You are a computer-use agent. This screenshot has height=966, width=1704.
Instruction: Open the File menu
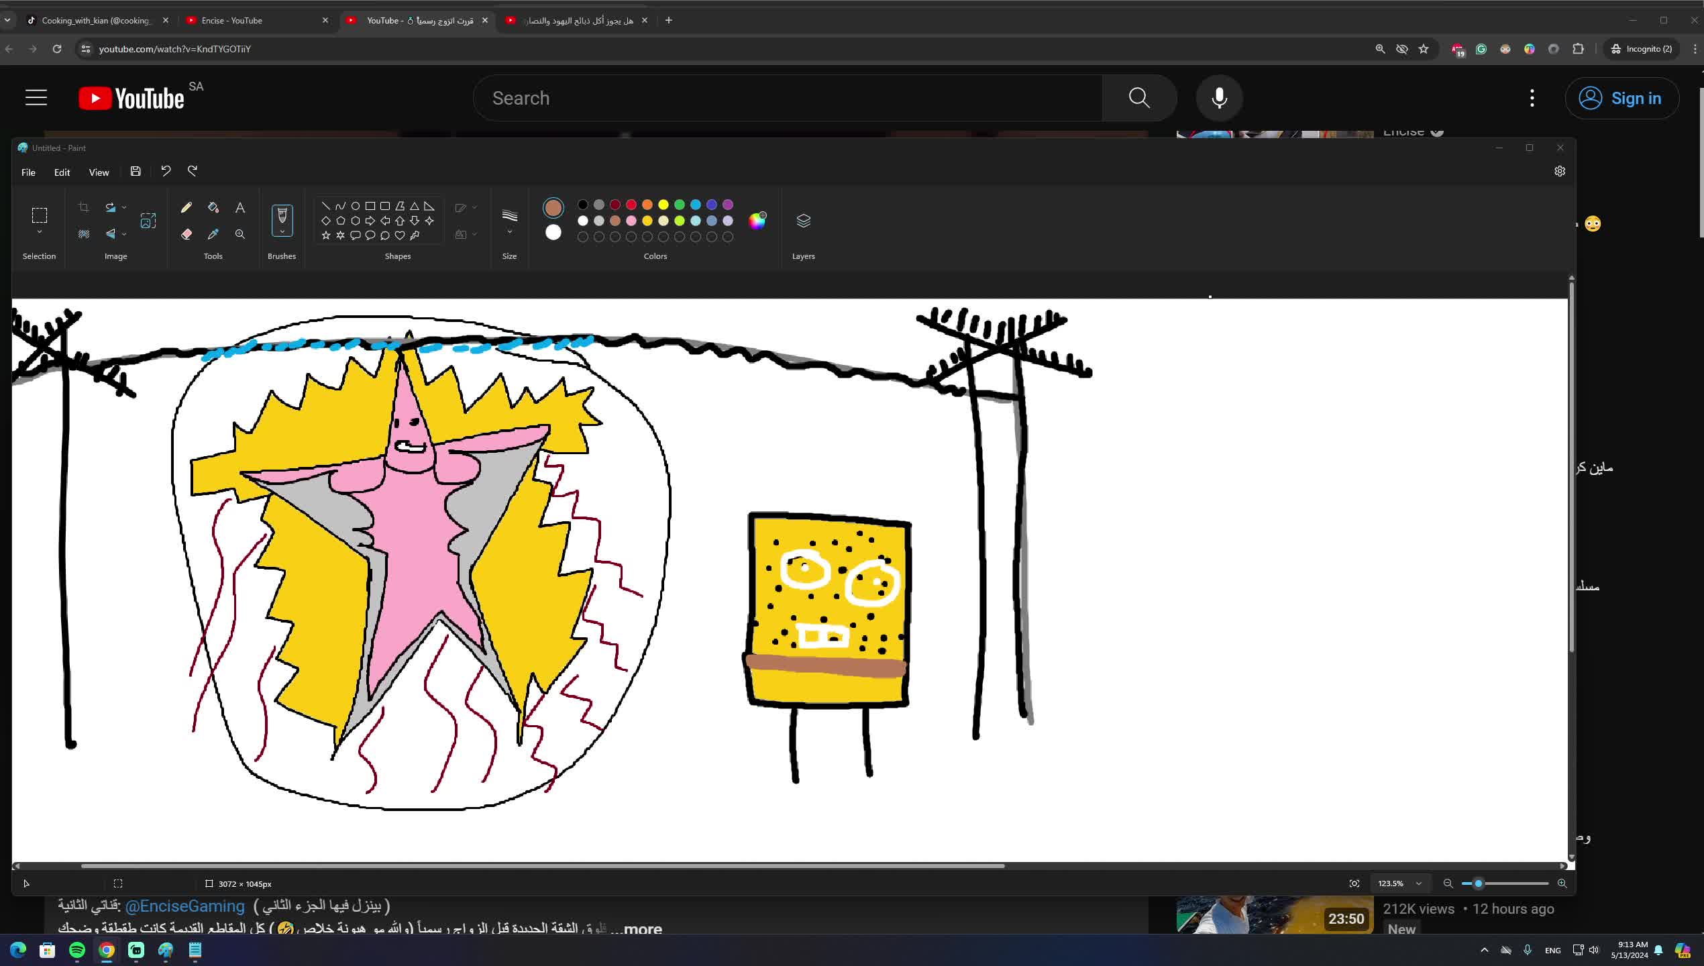[x=28, y=172]
